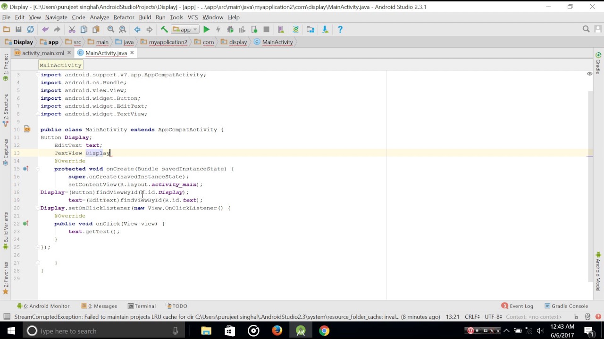Run the app with the green play button
The image size is (604, 339).
coord(206,29)
